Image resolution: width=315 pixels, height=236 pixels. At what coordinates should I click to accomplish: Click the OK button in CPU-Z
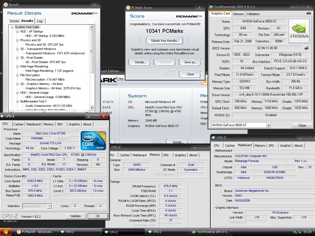point(98,216)
